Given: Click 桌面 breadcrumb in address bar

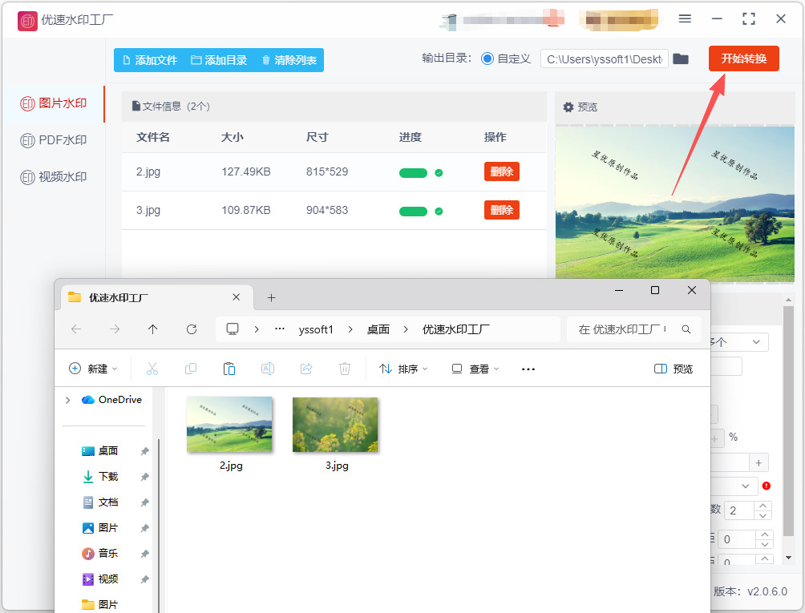Looking at the screenshot, I should (378, 329).
